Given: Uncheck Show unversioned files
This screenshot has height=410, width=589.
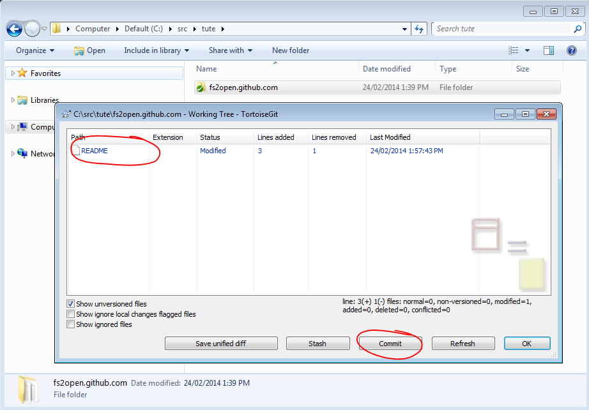Looking at the screenshot, I should coord(71,304).
